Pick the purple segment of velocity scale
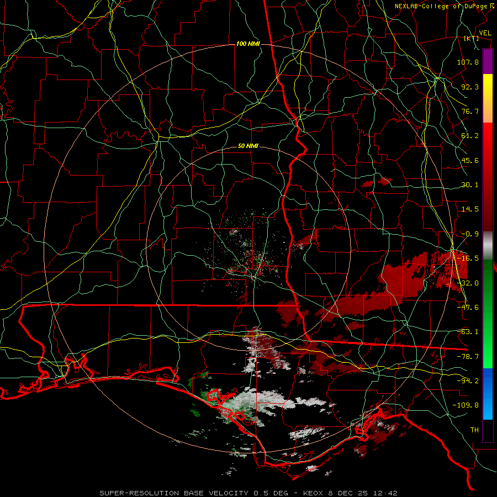Image resolution: width=497 pixels, height=497 pixels. [x=488, y=62]
